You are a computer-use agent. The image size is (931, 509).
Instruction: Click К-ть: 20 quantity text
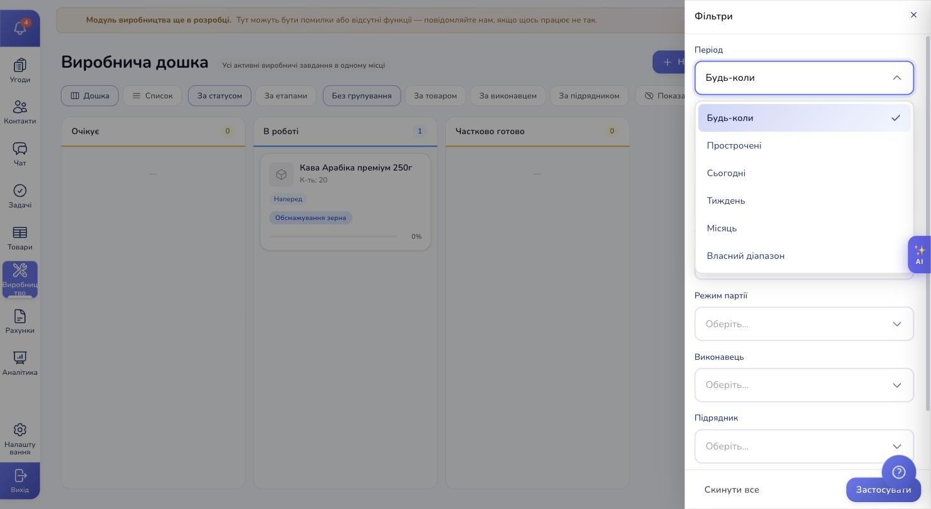(x=313, y=180)
